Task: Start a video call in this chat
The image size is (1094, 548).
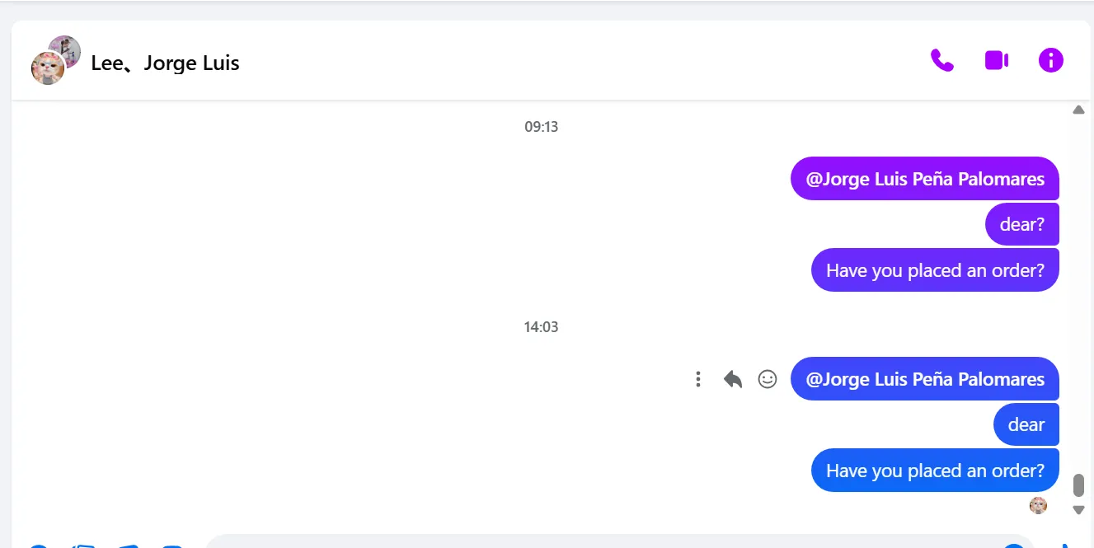Action: [997, 60]
